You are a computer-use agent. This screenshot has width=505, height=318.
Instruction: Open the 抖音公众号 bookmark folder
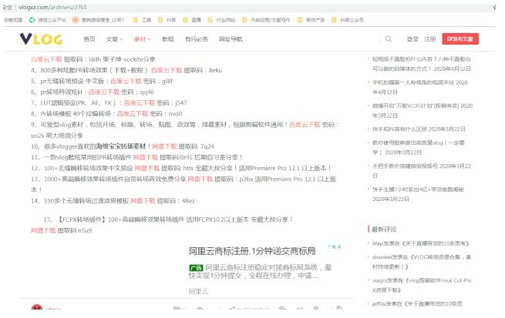tap(348, 20)
